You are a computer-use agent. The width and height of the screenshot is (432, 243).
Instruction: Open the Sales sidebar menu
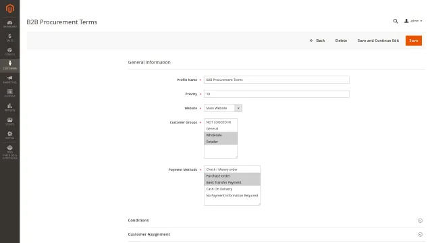pos(10,38)
